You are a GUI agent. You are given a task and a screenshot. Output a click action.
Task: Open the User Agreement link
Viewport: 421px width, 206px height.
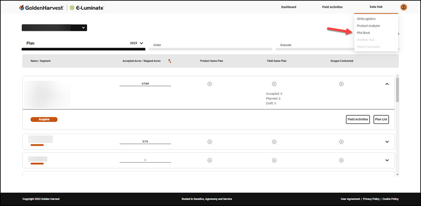pyautogui.click(x=350, y=199)
